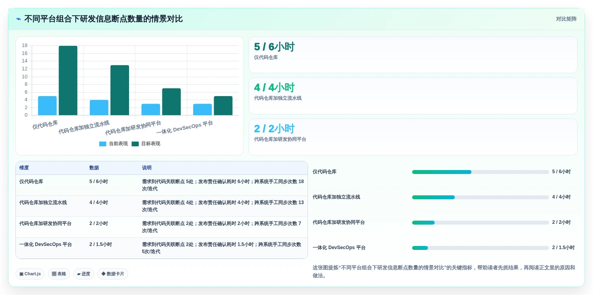The height and width of the screenshot is (295, 593).
Task: Click the 进度 tag chip
Action: [84, 274]
